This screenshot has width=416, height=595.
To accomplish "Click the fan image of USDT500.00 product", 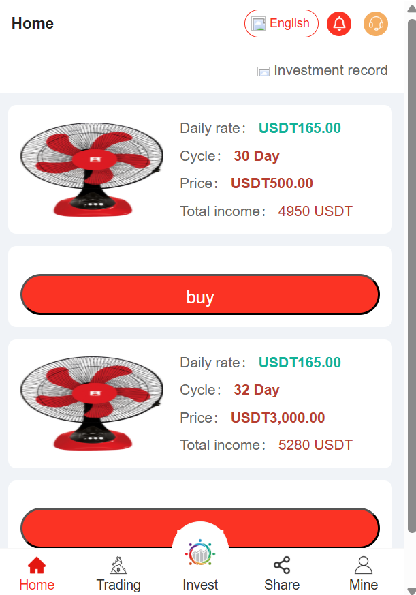I will 92,169.
